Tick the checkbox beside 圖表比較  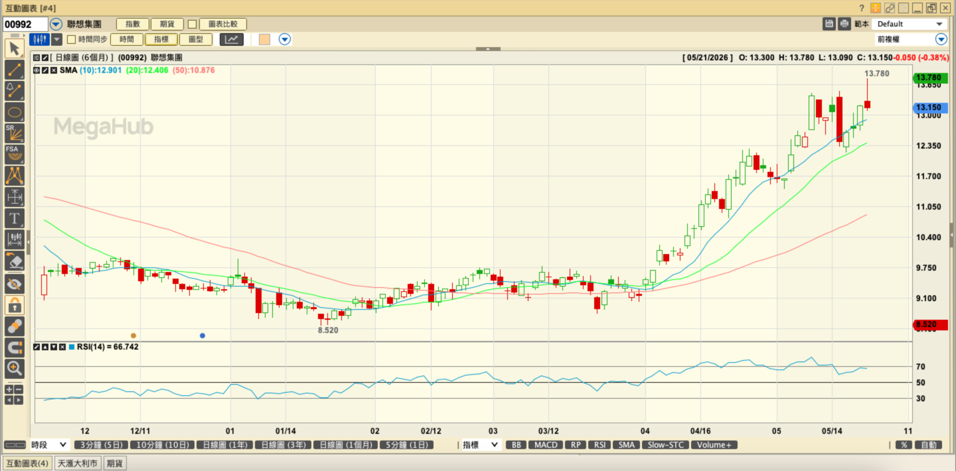pyautogui.click(x=192, y=24)
